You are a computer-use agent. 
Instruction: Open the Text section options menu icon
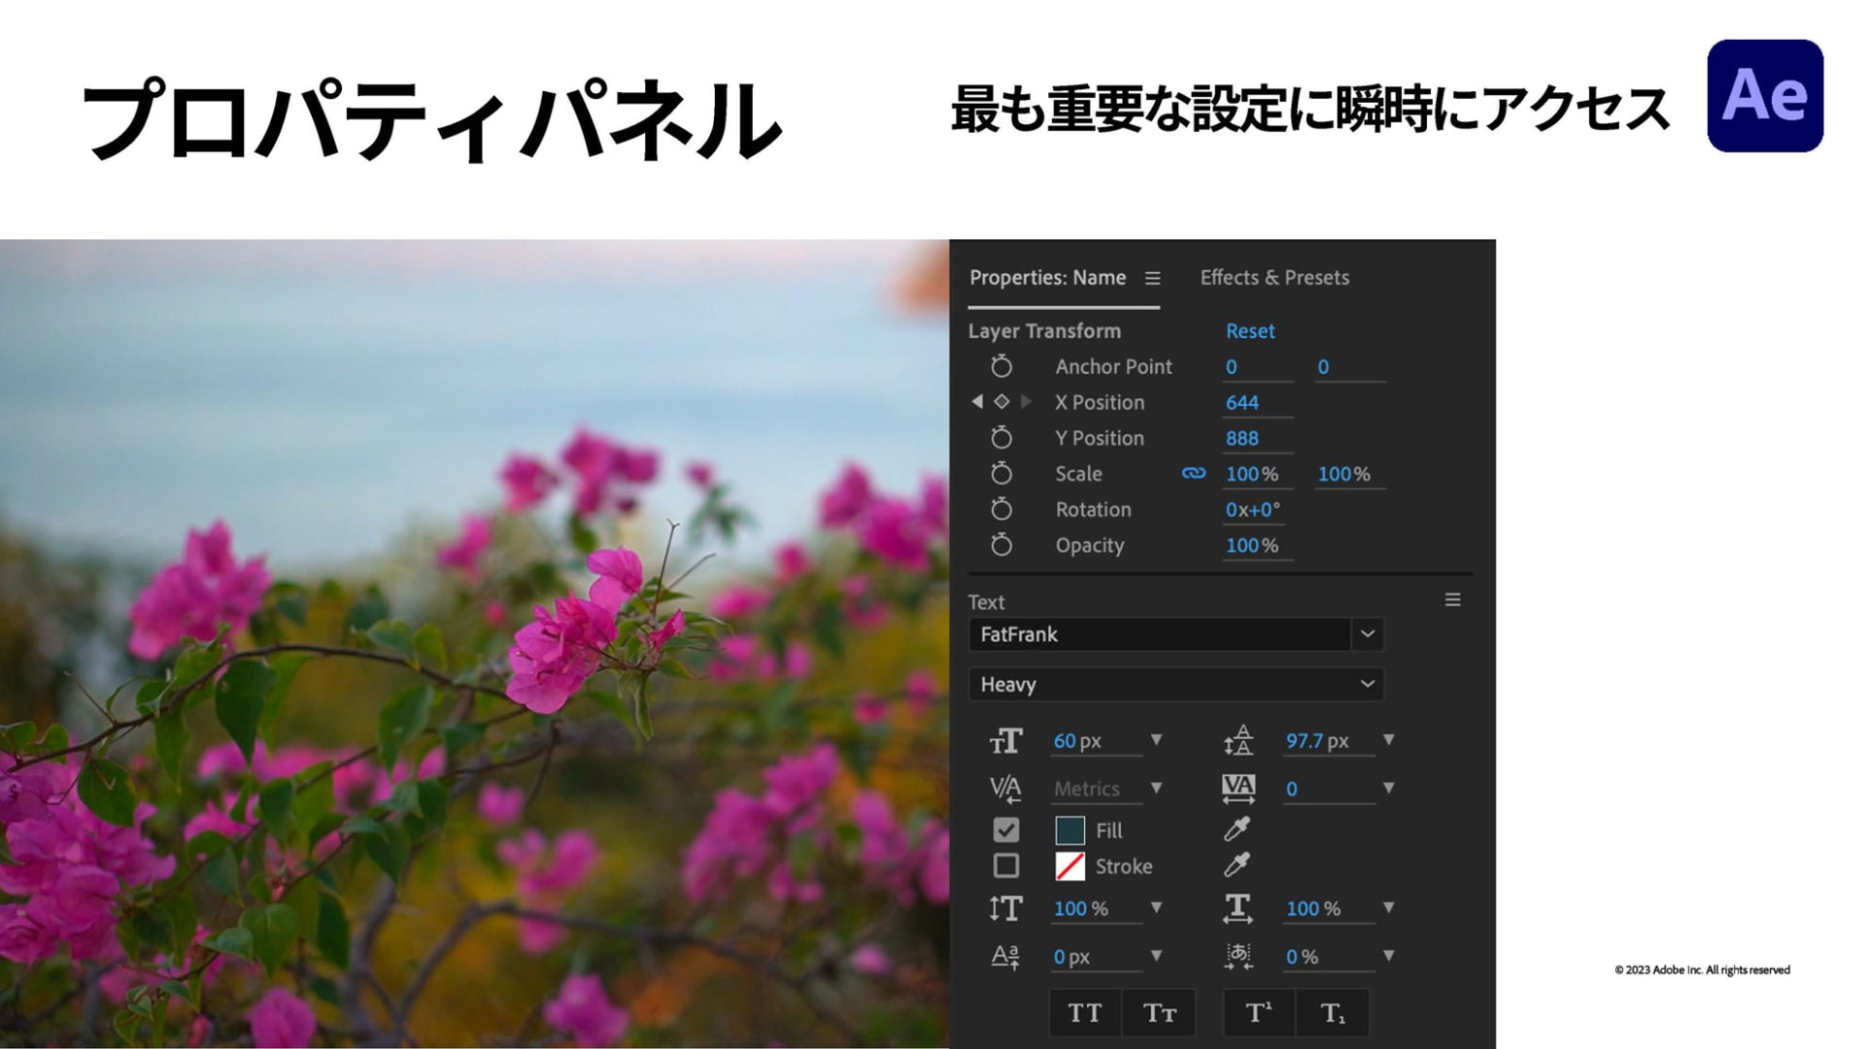pos(1452,600)
